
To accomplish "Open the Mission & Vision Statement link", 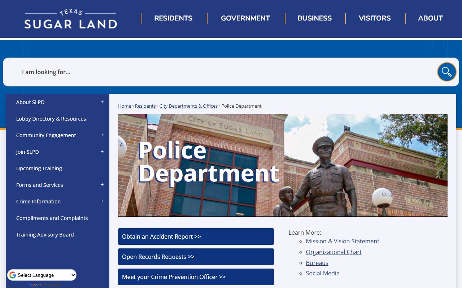I will [343, 241].
